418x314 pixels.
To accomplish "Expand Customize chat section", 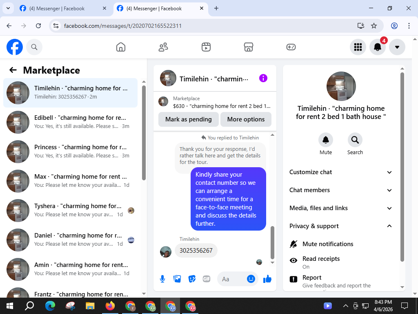I will pos(341,172).
